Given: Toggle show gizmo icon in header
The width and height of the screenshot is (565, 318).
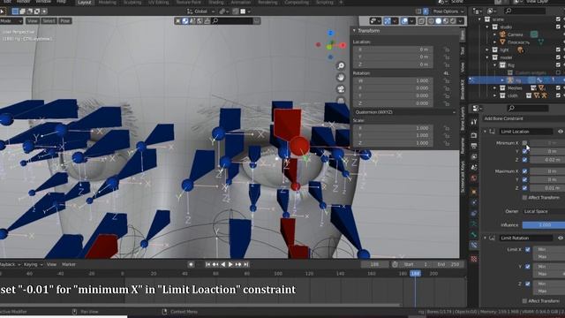Looking at the screenshot, I should point(388,21).
